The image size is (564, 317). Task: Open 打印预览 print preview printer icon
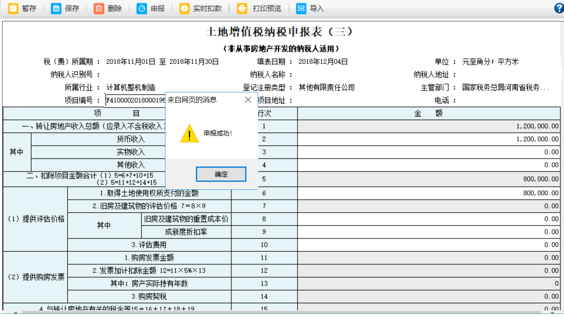coord(242,9)
